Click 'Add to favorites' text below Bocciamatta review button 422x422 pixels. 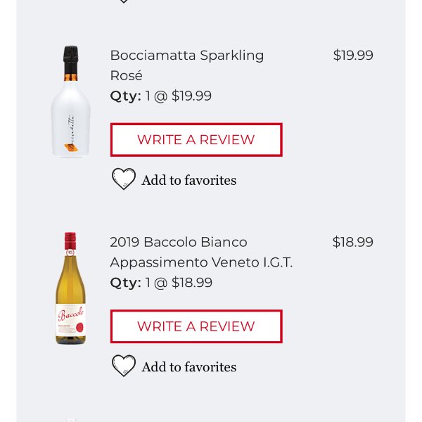(189, 180)
